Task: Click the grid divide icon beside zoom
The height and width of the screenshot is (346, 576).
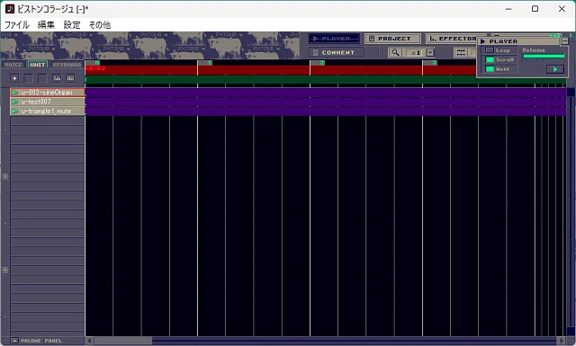Action: pos(461,53)
